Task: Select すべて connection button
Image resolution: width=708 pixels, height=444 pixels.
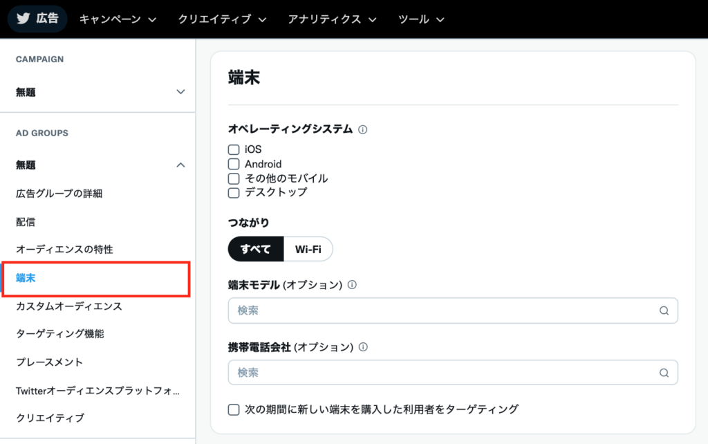Action: [x=256, y=250]
